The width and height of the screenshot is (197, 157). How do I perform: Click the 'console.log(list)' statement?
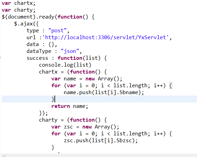tap(65, 65)
